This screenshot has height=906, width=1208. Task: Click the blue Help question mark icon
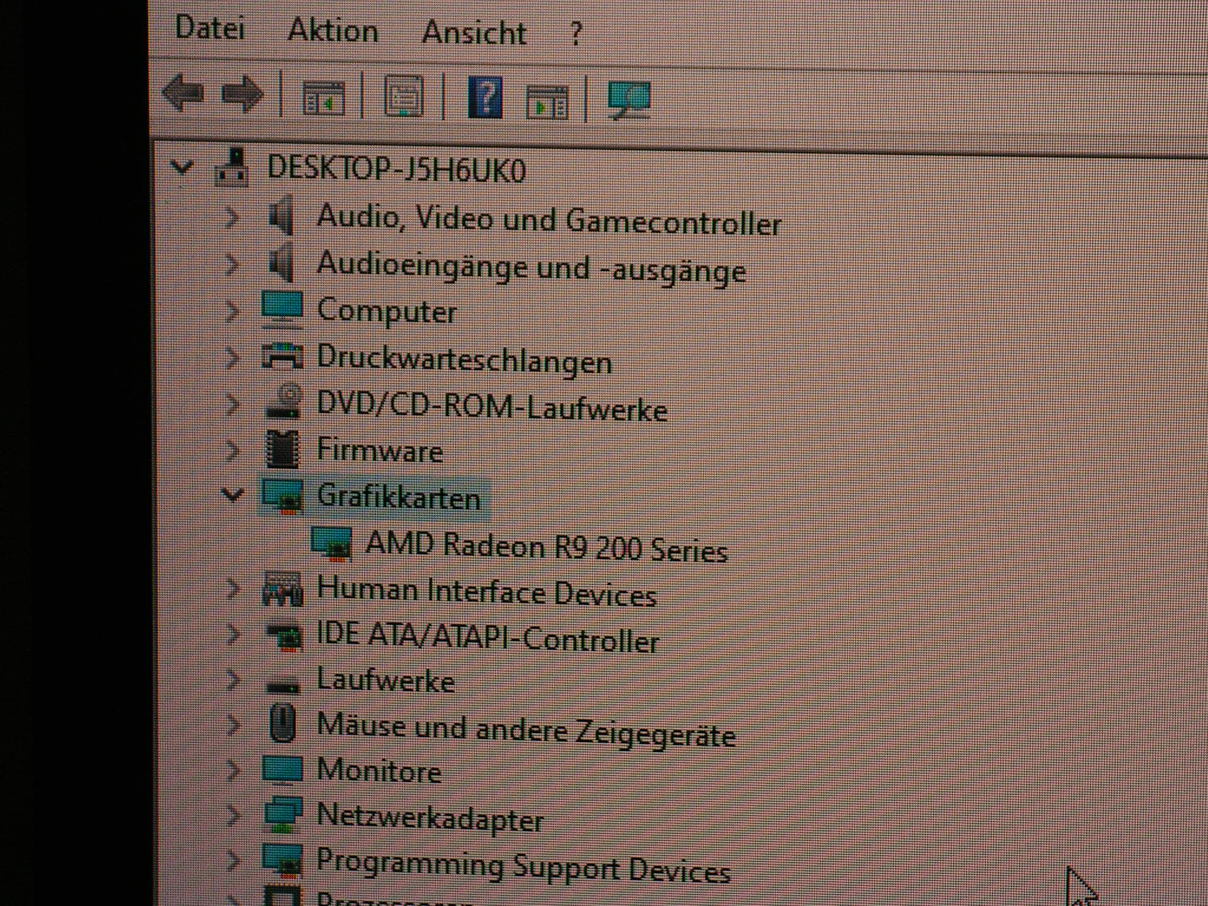[x=485, y=98]
